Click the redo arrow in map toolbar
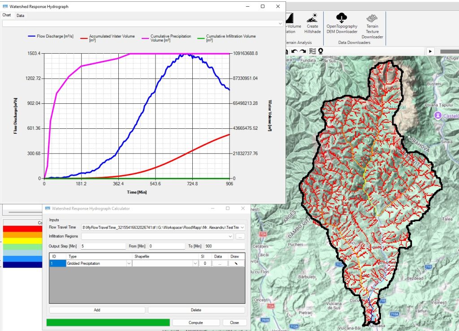459x331 pixels. tap(303, 51)
